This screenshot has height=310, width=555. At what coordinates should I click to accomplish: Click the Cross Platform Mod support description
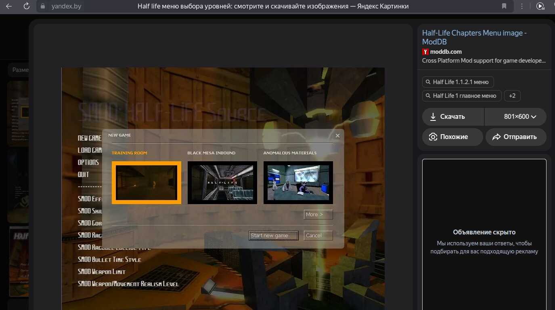pos(484,61)
